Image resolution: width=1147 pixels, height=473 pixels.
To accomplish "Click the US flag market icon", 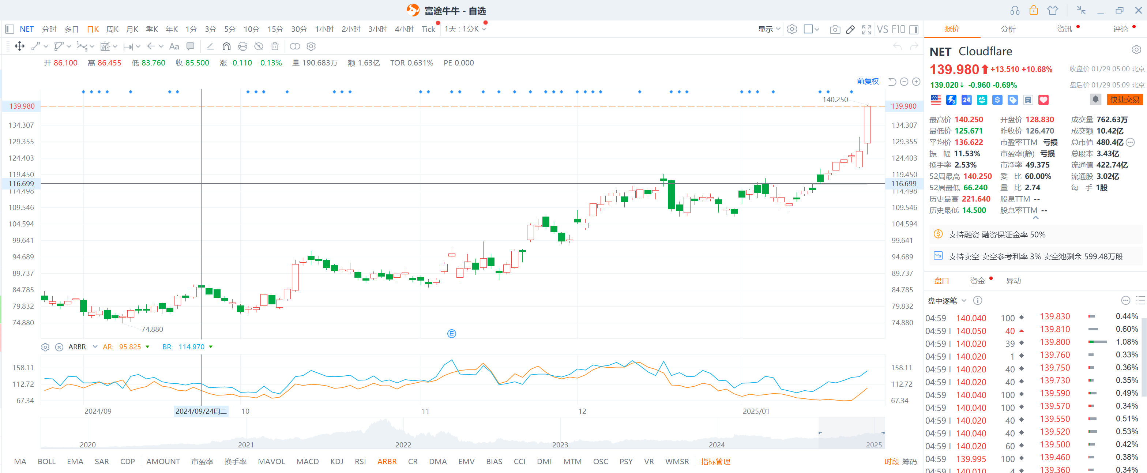I will tap(936, 100).
